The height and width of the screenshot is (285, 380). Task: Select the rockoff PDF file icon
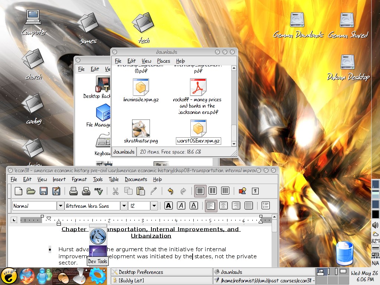point(198,87)
